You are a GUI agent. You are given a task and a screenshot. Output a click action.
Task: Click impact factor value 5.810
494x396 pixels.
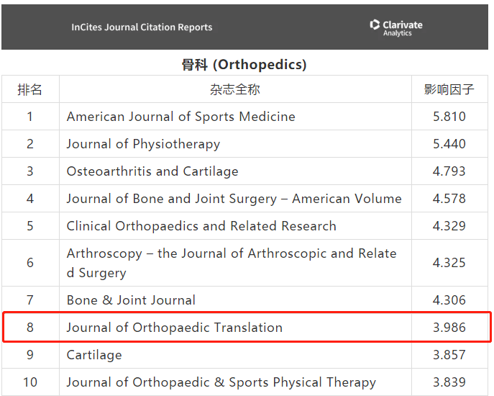449,117
